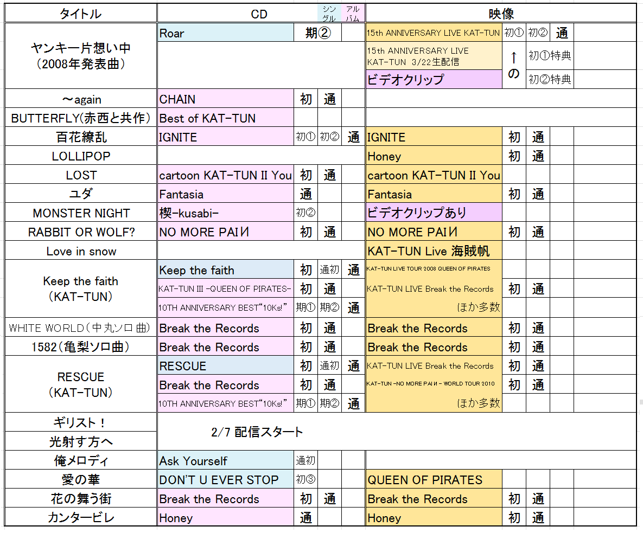
Task: Select NO MORE PAIN CD cell
Action: (x=226, y=232)
